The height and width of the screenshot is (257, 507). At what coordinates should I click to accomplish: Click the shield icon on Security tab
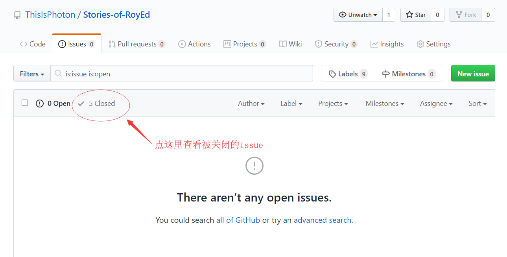(319, 44)
